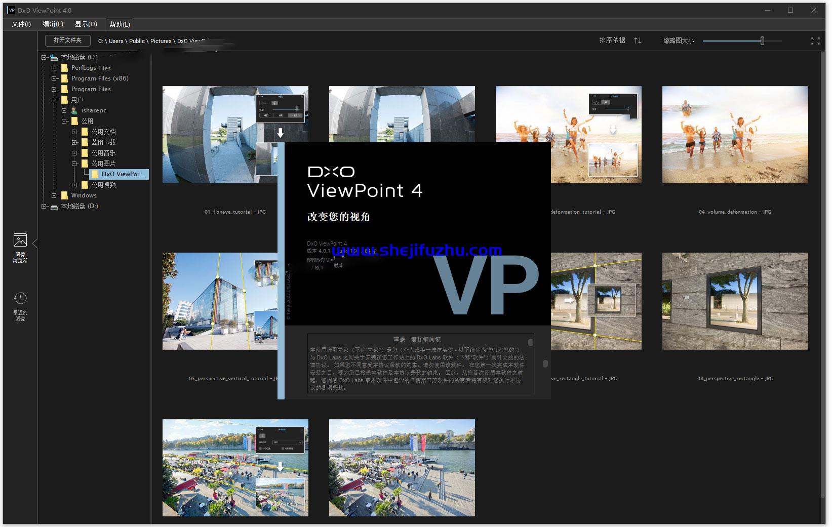Select the 公用音乐 folder
The image size is (832, 527).
click(103, 153)
